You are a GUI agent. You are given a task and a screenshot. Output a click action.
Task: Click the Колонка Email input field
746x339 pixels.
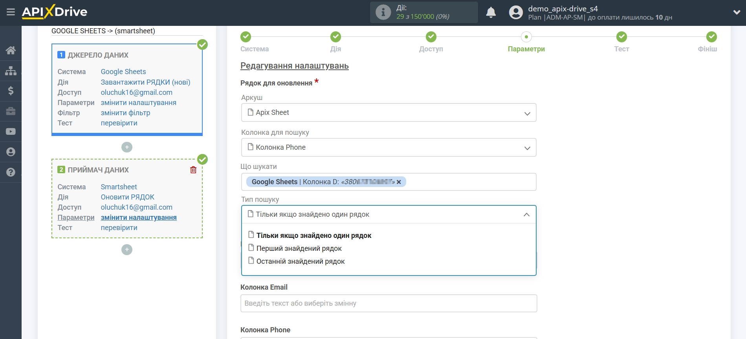coord(389,303)
